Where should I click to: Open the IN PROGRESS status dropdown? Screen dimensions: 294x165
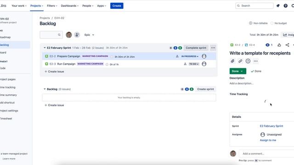coord(190,56)
